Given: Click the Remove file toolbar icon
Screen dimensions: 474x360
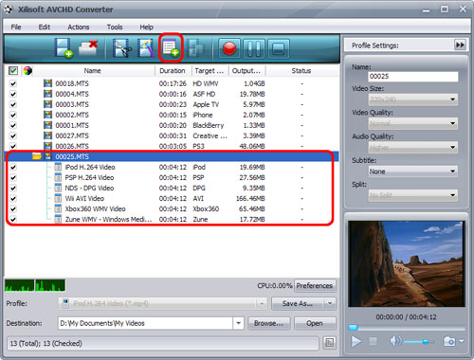Looking at the screenshot, I should coord(88,48).
